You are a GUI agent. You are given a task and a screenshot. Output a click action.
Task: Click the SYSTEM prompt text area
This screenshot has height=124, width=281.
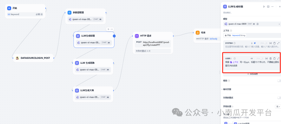pos(252,47)
